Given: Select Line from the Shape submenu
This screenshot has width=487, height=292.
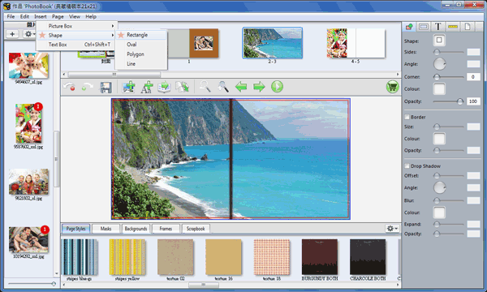Looking at the screenshot, I should click(141, 64).
